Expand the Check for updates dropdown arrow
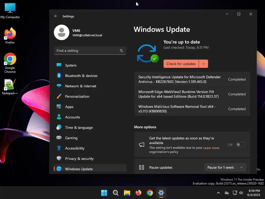The height and width of the screenshot is (199, 265). coord(204,64)
